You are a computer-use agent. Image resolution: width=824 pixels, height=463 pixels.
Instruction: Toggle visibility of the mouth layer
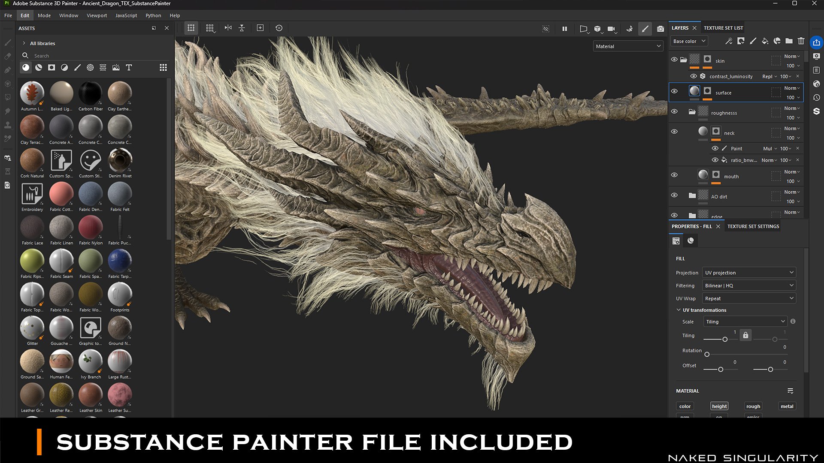point(674,175)
